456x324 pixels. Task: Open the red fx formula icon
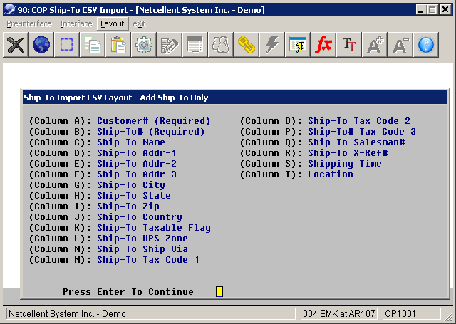coord(323,45)
